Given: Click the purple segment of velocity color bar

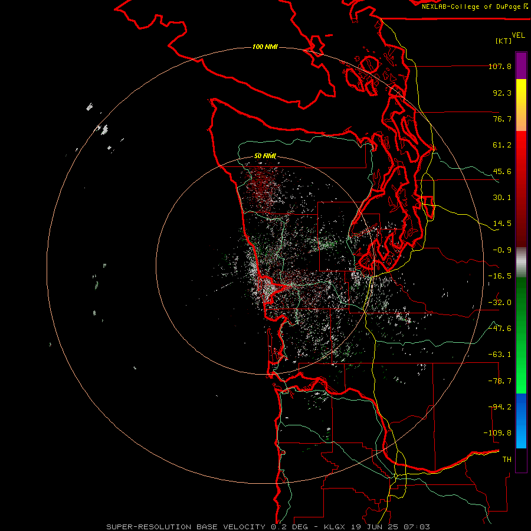Looking at the screenshot, I should click(521, 65).
